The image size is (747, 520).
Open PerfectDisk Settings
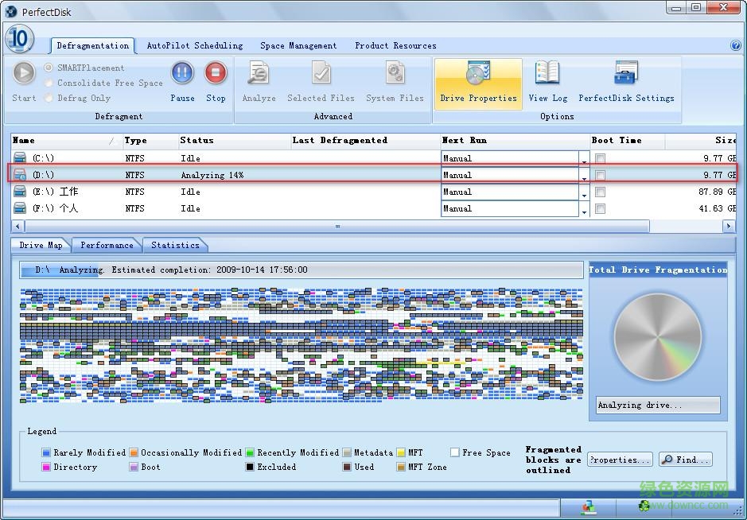626,80
